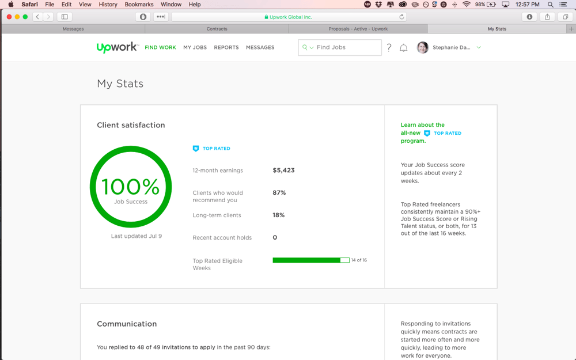Open Reports navigation link
Screen dimensions: 576x360
pos(226,47)
